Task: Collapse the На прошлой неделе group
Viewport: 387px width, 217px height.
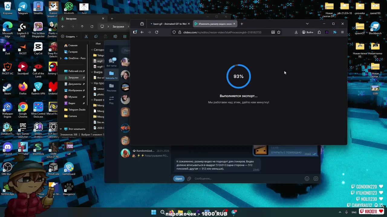Action: 92,83
